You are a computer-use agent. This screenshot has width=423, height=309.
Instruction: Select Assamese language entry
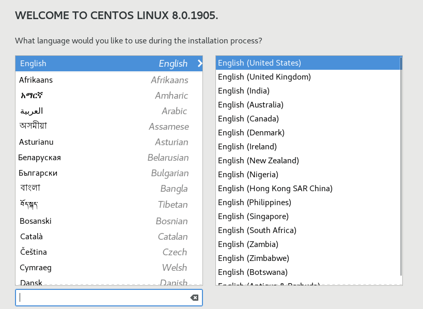click(x=103, y=127)
